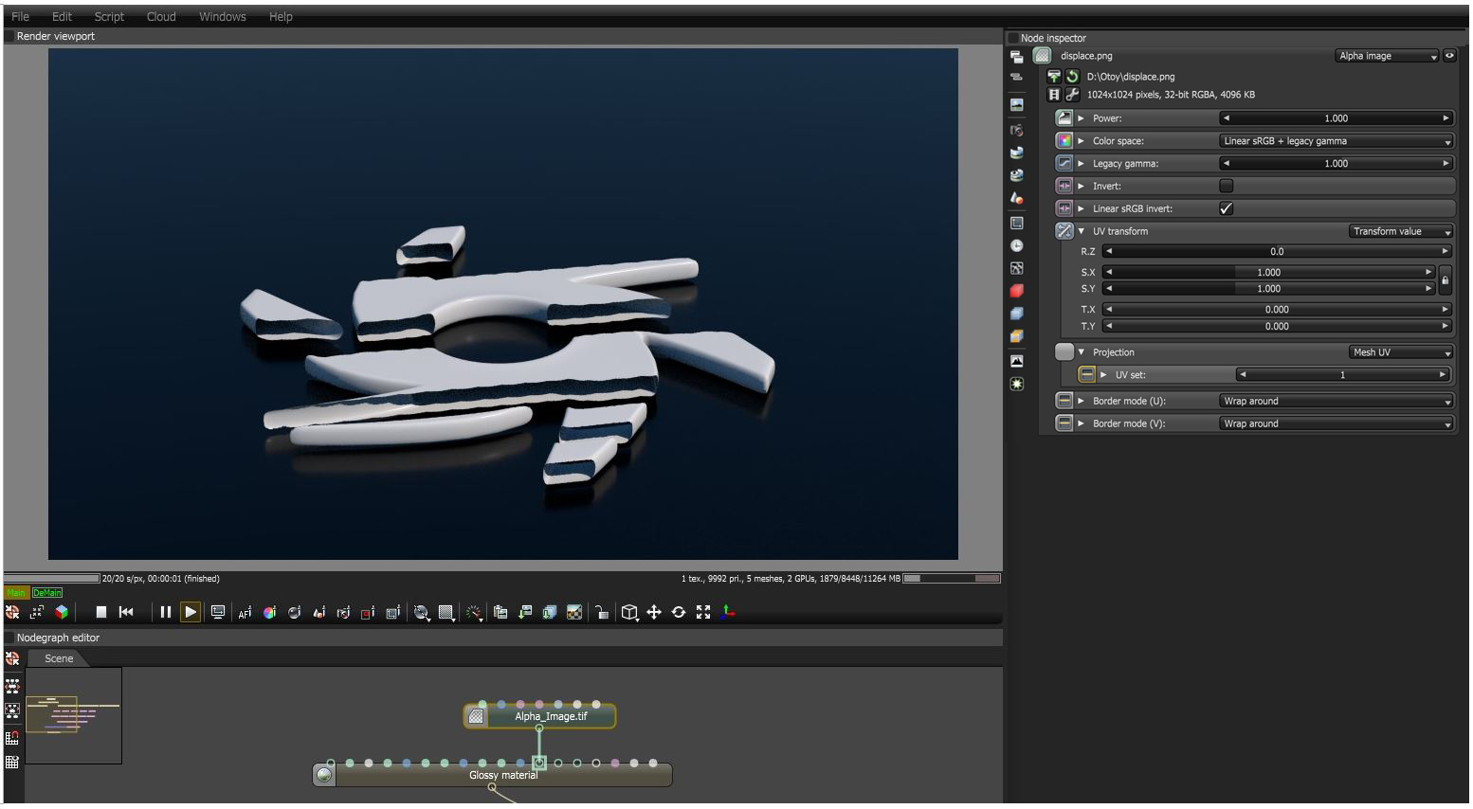Select the scale gizmo tool
This screenshot has width=1473, height=809.
coord(703,613)
